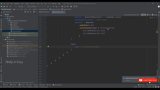Click the Select Opened File target icon

(x=25, y=12)
